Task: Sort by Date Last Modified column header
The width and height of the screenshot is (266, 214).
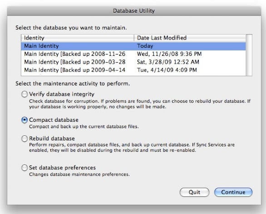Action: point(190,38)
